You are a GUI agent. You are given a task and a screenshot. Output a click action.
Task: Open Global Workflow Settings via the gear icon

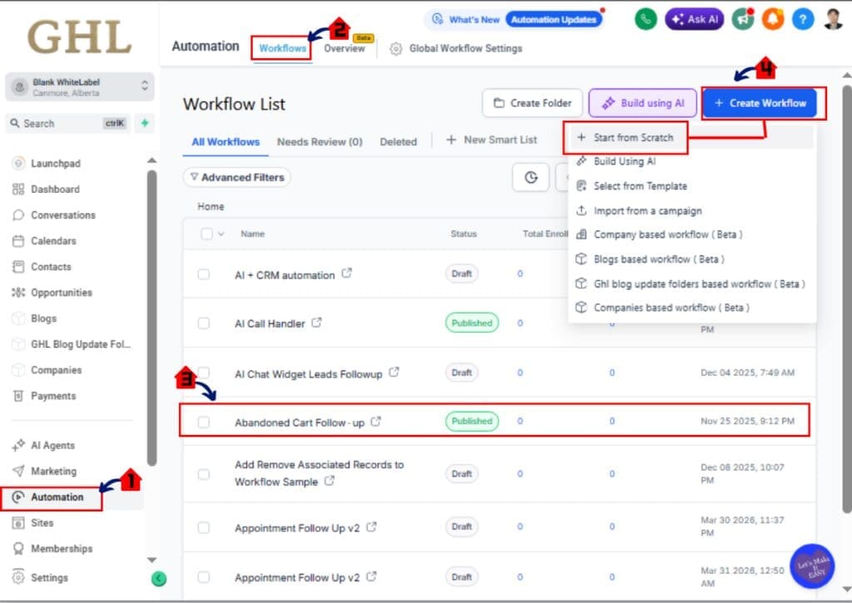pos(395,47)
